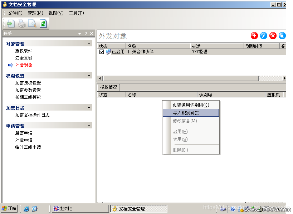Screen dimensions: 293x214
Task: Select 外发对象 in task tree
Action: [24, 65]
